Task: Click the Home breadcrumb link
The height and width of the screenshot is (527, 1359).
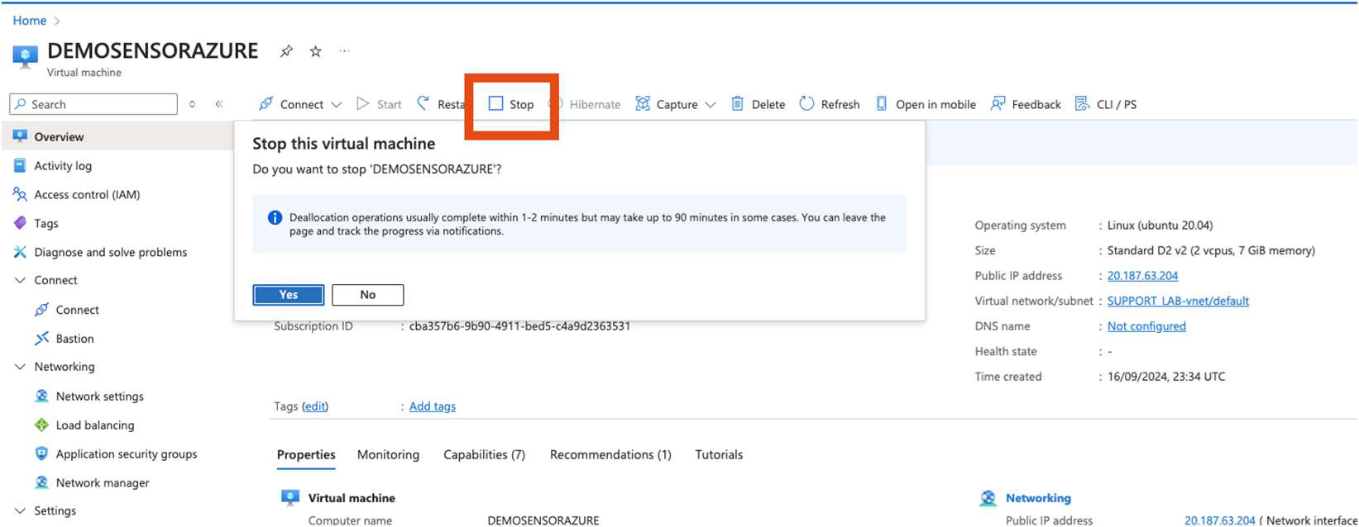Action: (x=30, y=21)
